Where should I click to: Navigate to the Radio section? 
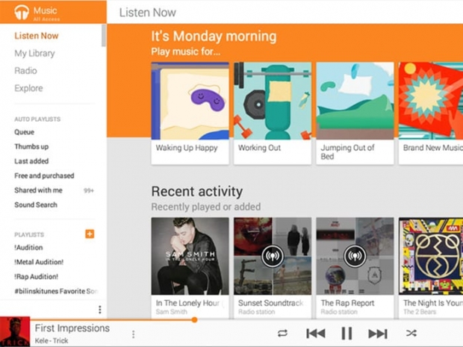pyautogui.click(x=25, y=71)
